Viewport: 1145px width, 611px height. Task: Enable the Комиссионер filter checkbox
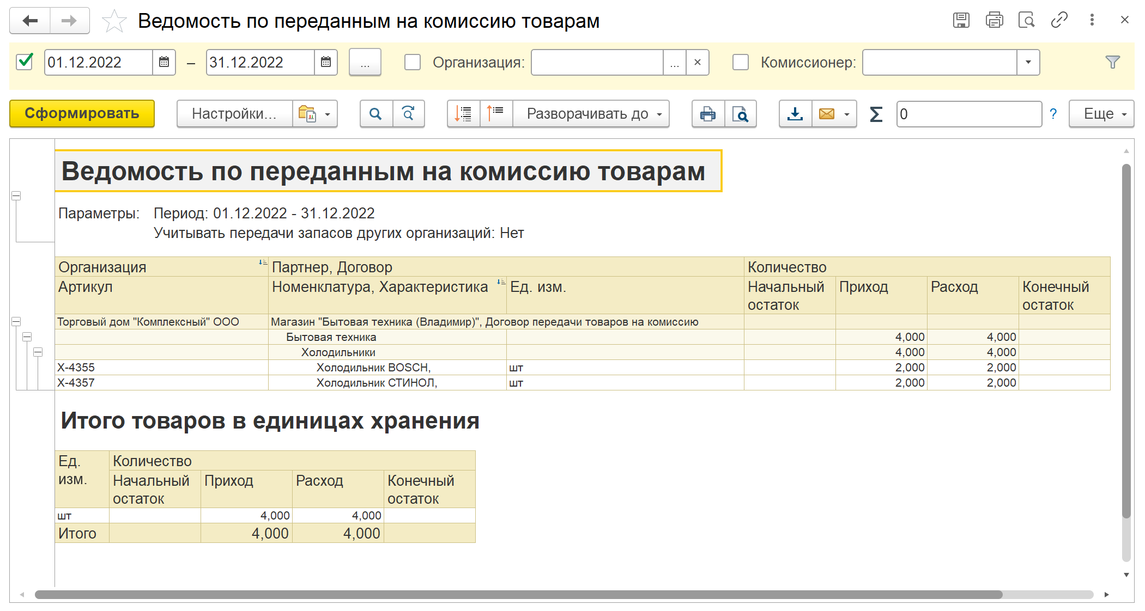(x=740, y=62)
